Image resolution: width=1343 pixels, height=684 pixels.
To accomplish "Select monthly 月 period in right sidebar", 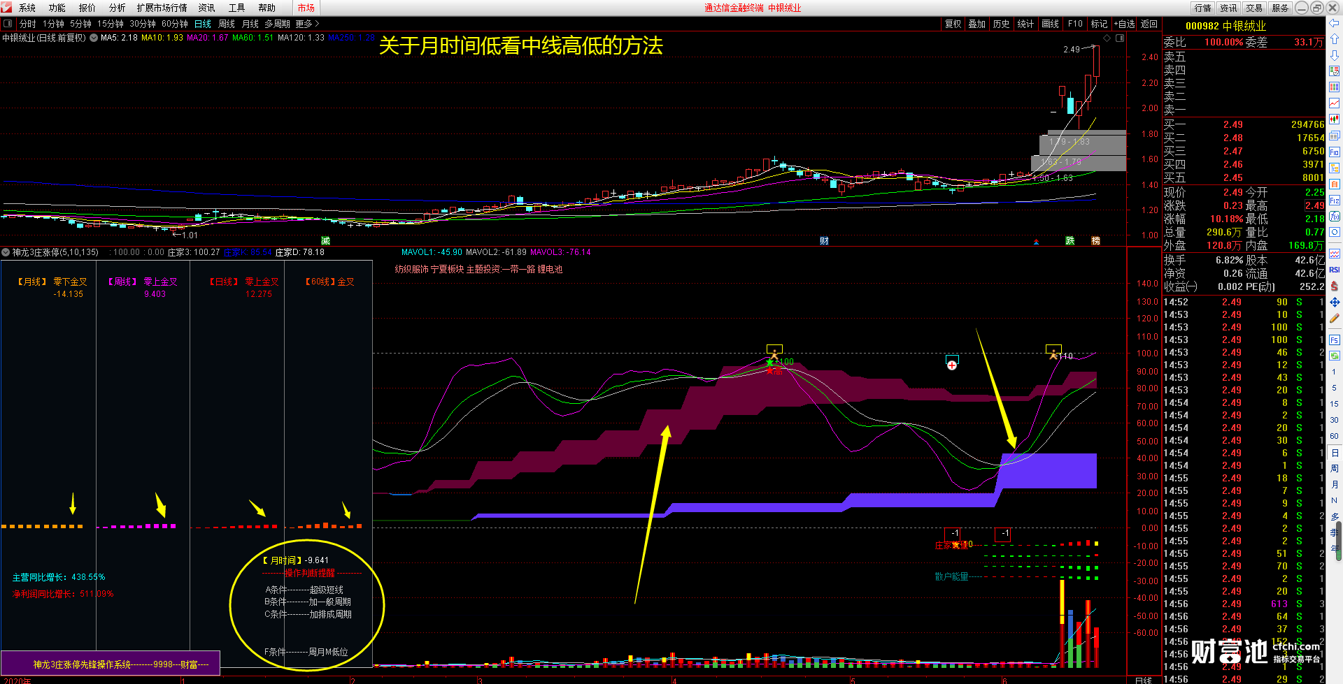I will pyautogui.click(x=1334, y=484).
